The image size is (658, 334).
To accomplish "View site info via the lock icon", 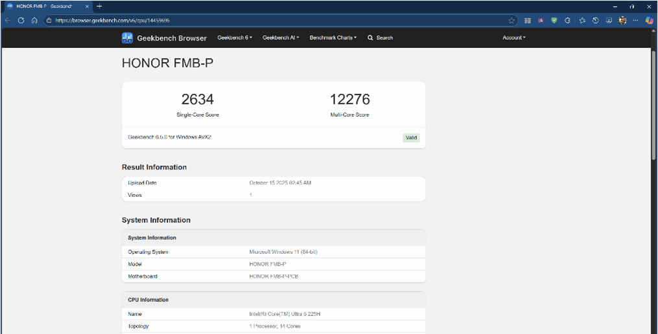I will (x=49, y=20).
